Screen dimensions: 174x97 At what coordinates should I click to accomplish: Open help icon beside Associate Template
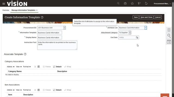coord(25,54)
